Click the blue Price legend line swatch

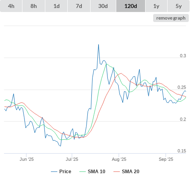click(x=54, y=172)
